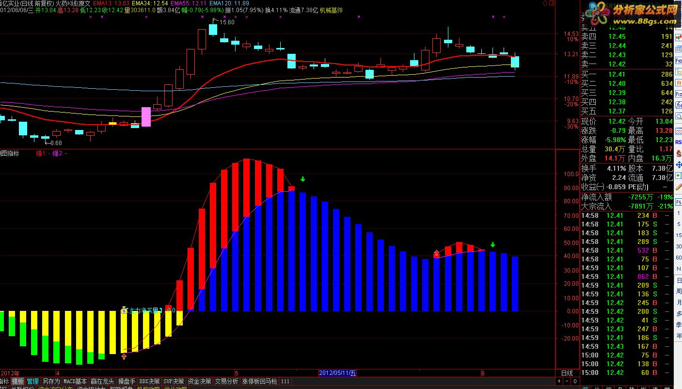Screen dimensions: 682x389
Task: Click the 2012/05/11/五 date marker
Action: pos(338,373)
